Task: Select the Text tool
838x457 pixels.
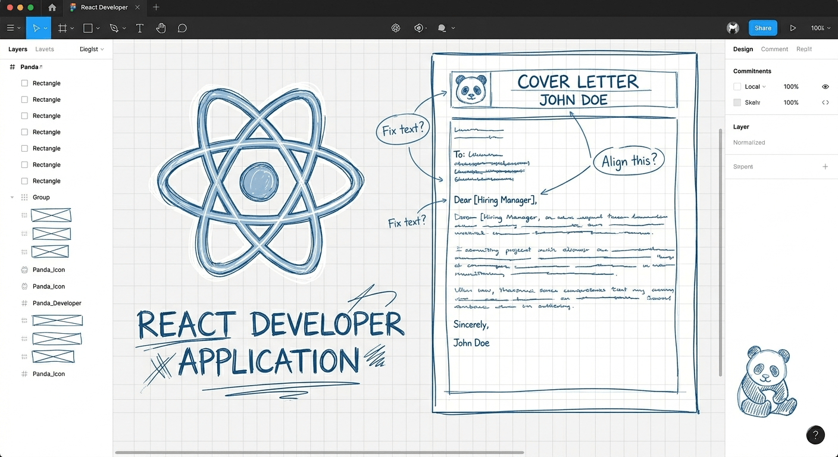Action: (139, 27)
